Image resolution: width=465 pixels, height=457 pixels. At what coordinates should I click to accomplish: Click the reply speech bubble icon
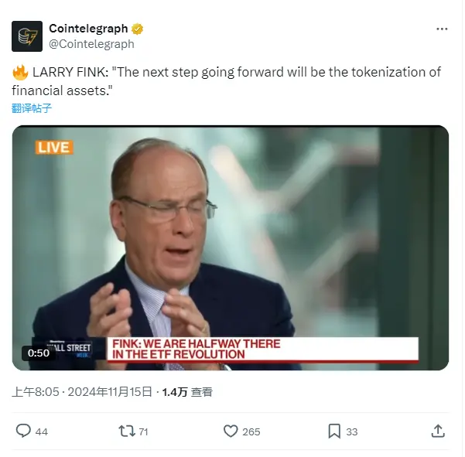(24, 431)
